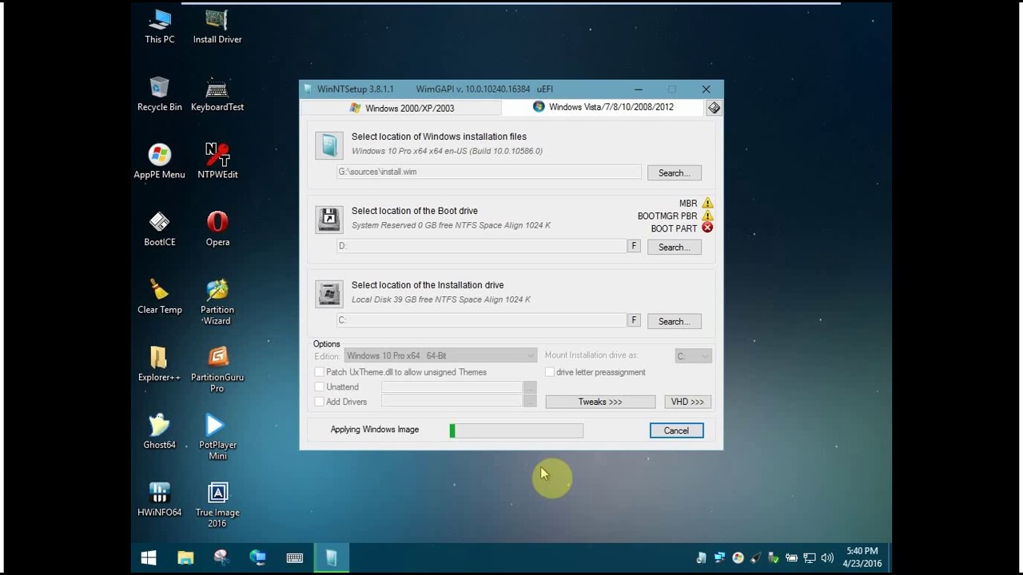Image resolution: width=1023 pixels, height=575 pixels.
Task: Click the Add Drivers browse ellipsis button
Action: (x=530, y=402)
